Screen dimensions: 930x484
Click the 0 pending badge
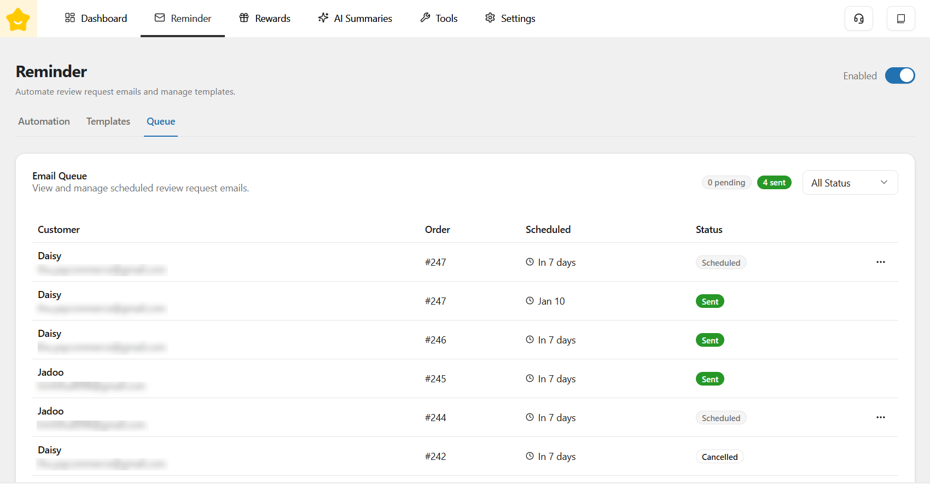click(x=726, y=183)
